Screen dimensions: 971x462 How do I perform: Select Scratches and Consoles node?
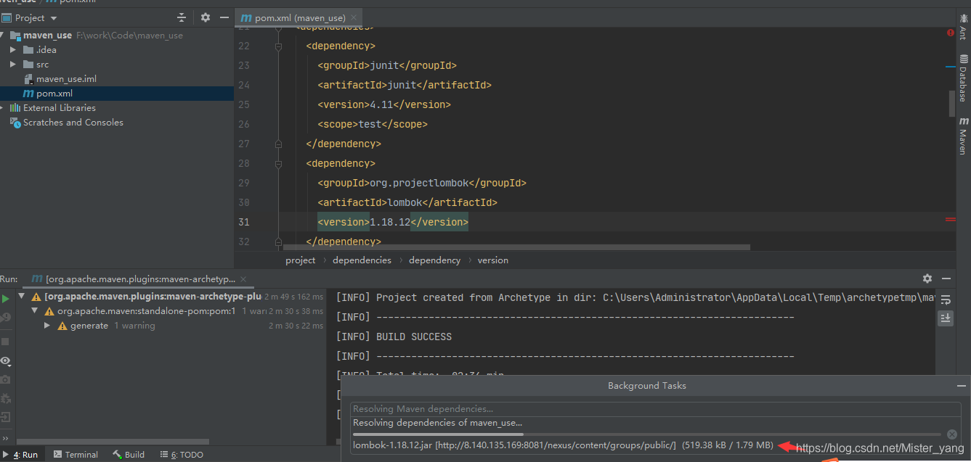(x=73, y=123)
